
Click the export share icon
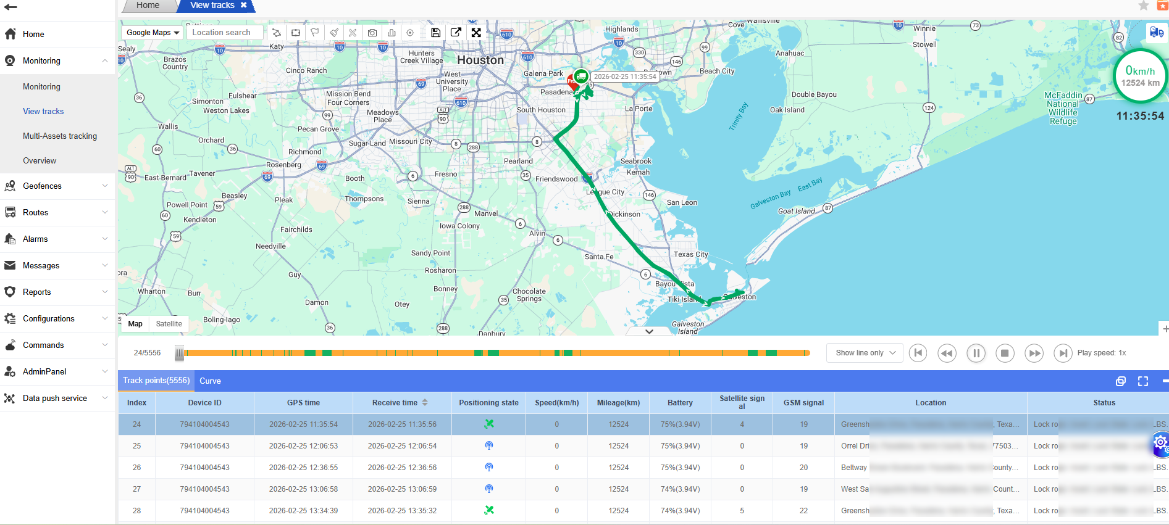(456, 33)
